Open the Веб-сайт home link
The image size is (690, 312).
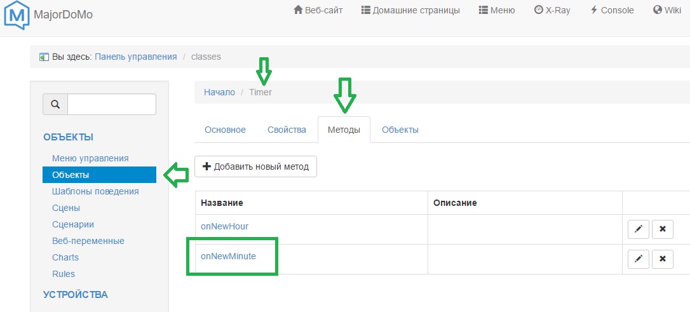tap(318, 10)
